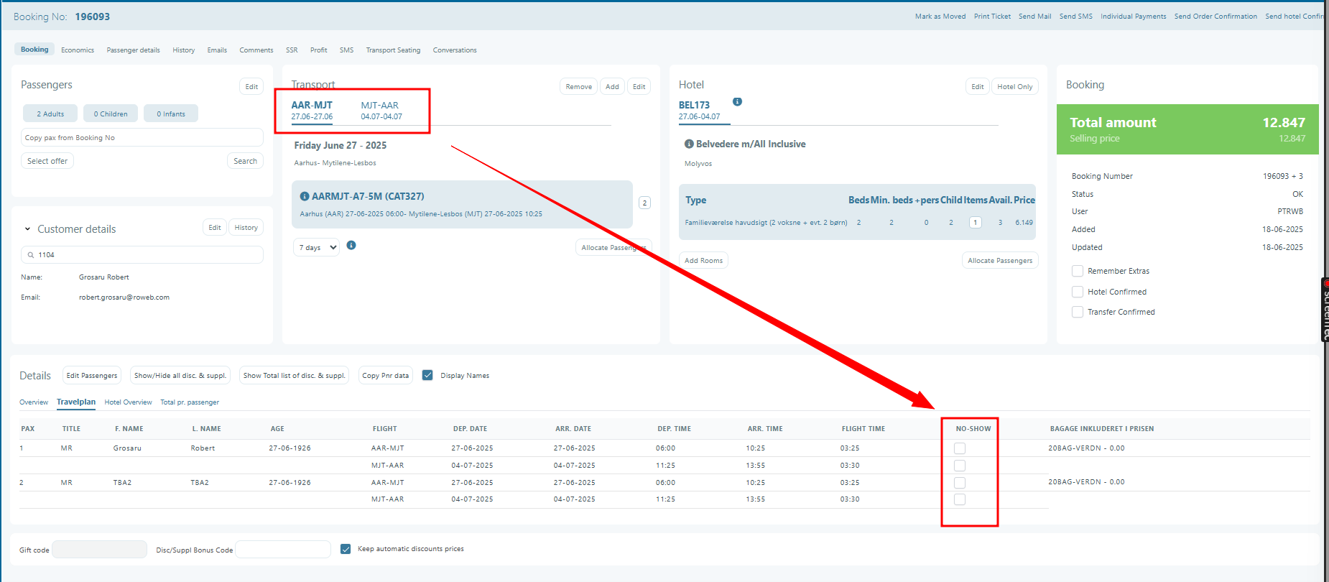Enable the Hotel Confirmed checkbox
1329x582 pixels.
pyautogui.click(x=1078, y=292)
